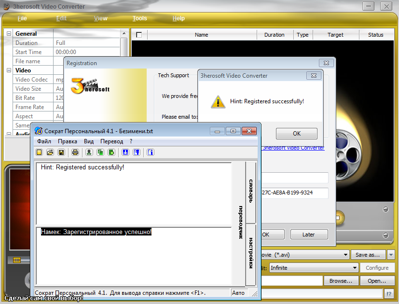Switch to the переводчик side tab
399x304 pixels.
(240, 222)
